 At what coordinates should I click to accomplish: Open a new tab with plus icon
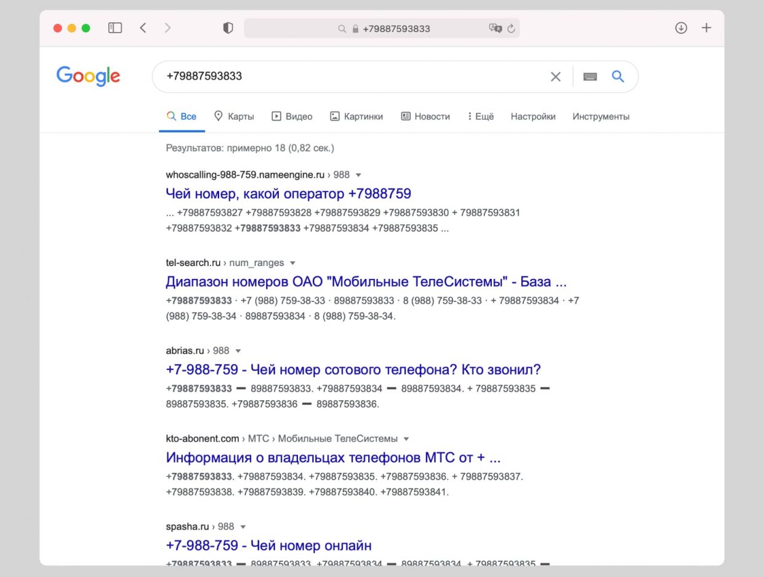(707, 28)
